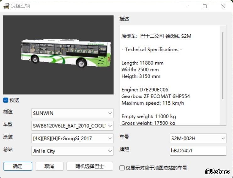Click the description panel vertical scrollbar
The image size is (233, 178).
click(223, 66)
